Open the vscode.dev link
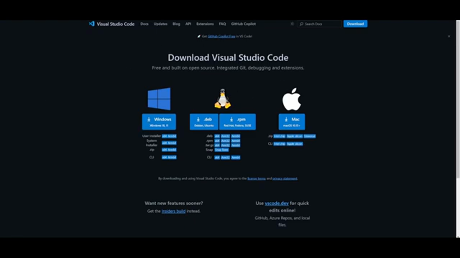The height and width of the screenshot is (258, 460). 277,203
